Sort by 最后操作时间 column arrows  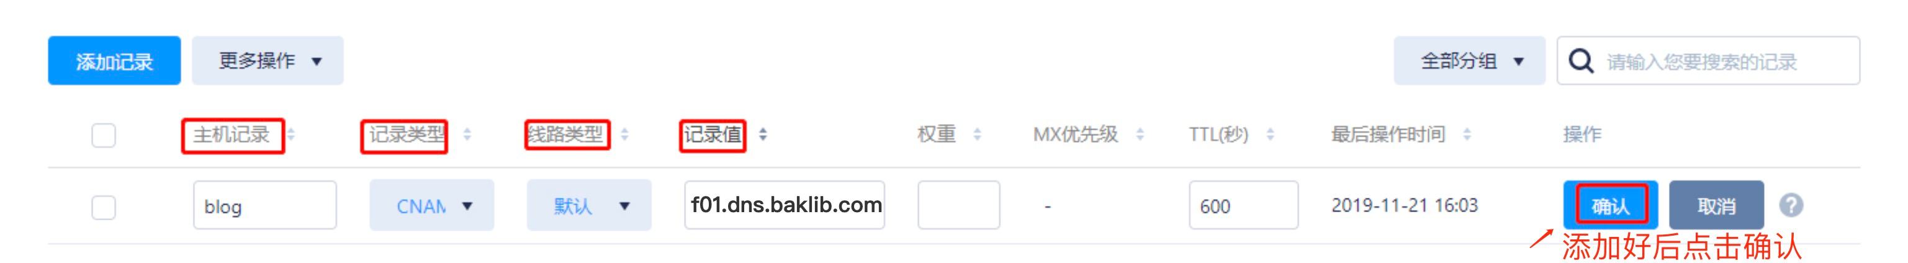(1467, 134)
